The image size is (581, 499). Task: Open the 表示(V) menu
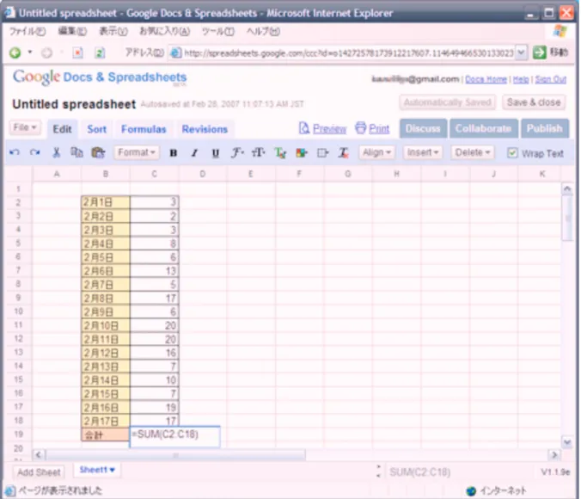pyautogui.click(x=113, y=31)
